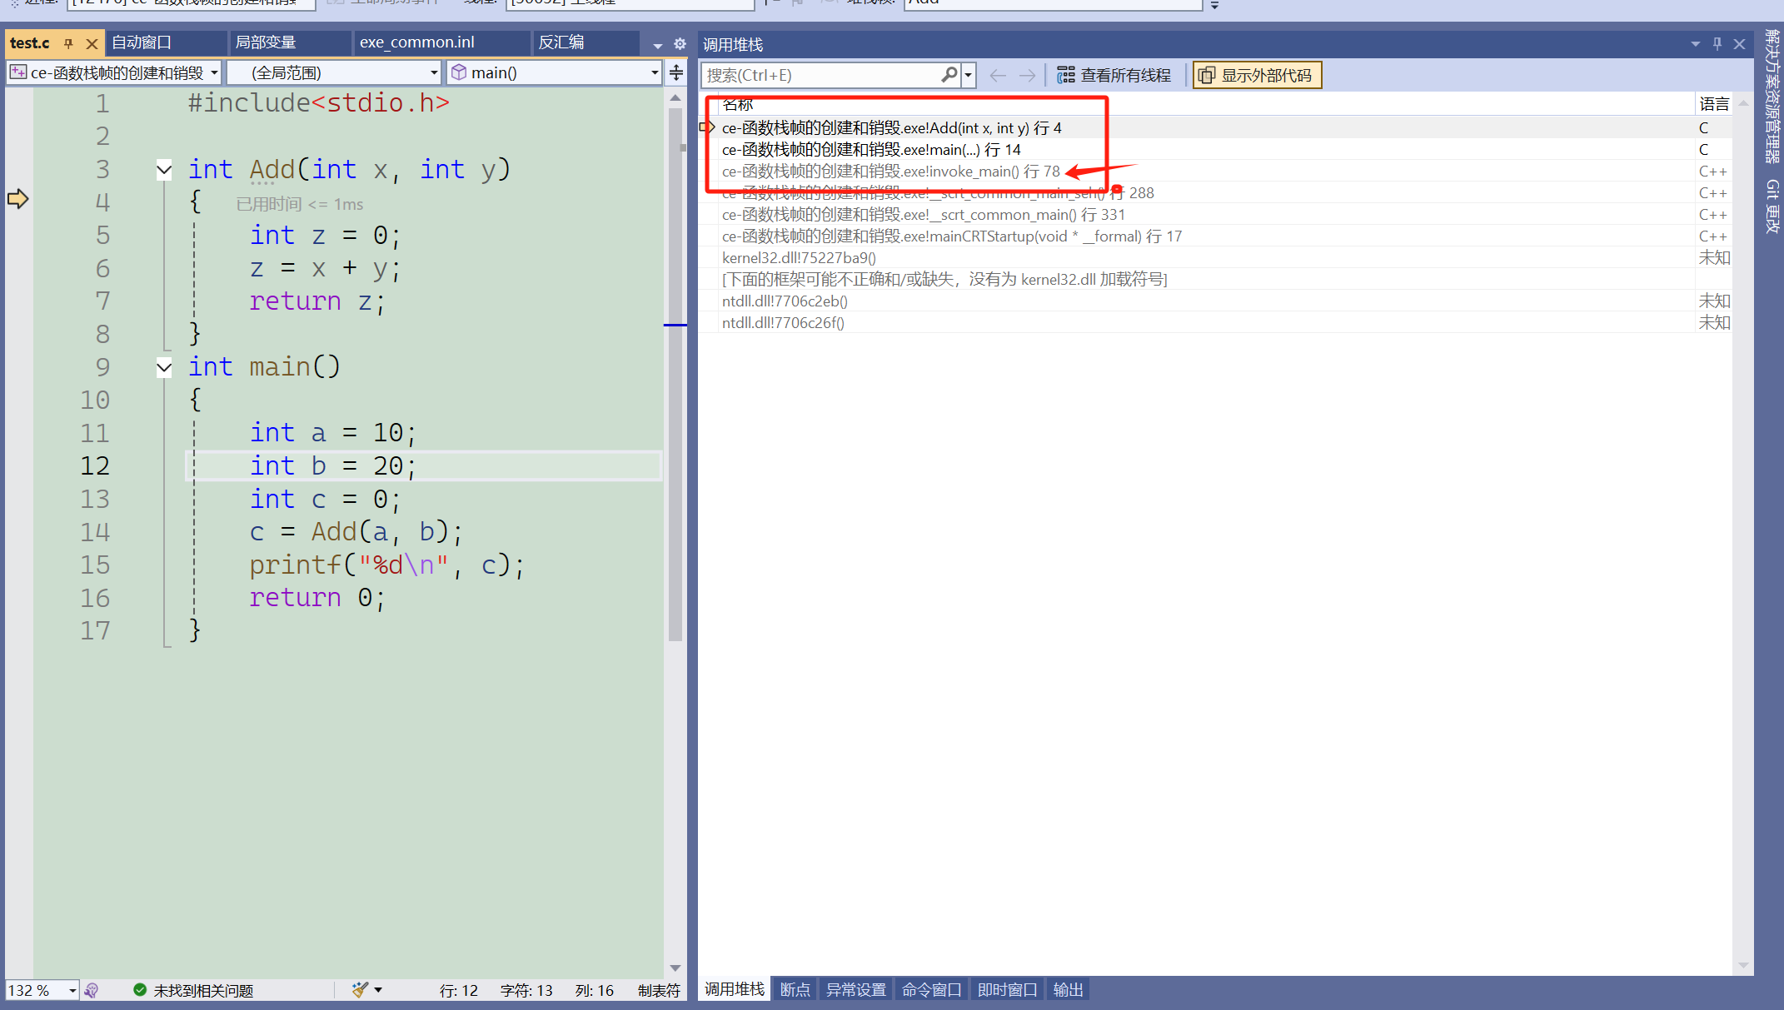
Task: Switch to the 断点 tab
Action: pyautogui.click(x=794, y=989)
